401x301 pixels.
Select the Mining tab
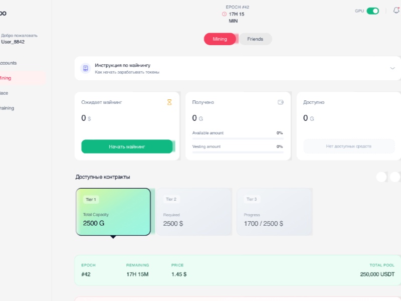[220, 38]
